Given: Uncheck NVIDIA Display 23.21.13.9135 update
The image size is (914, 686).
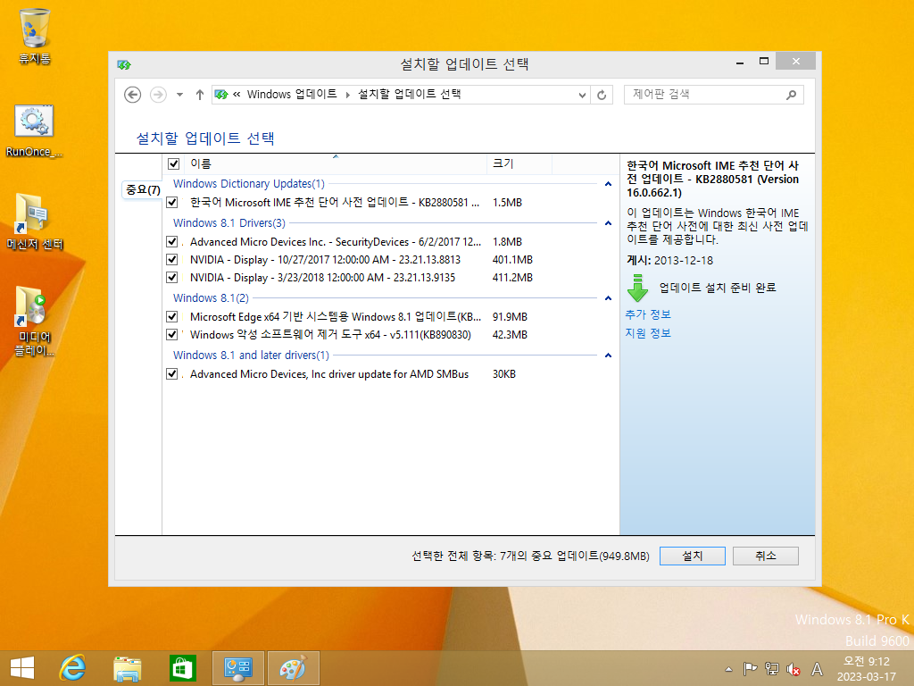Looking at the screenshot, I should pos(172,278).
